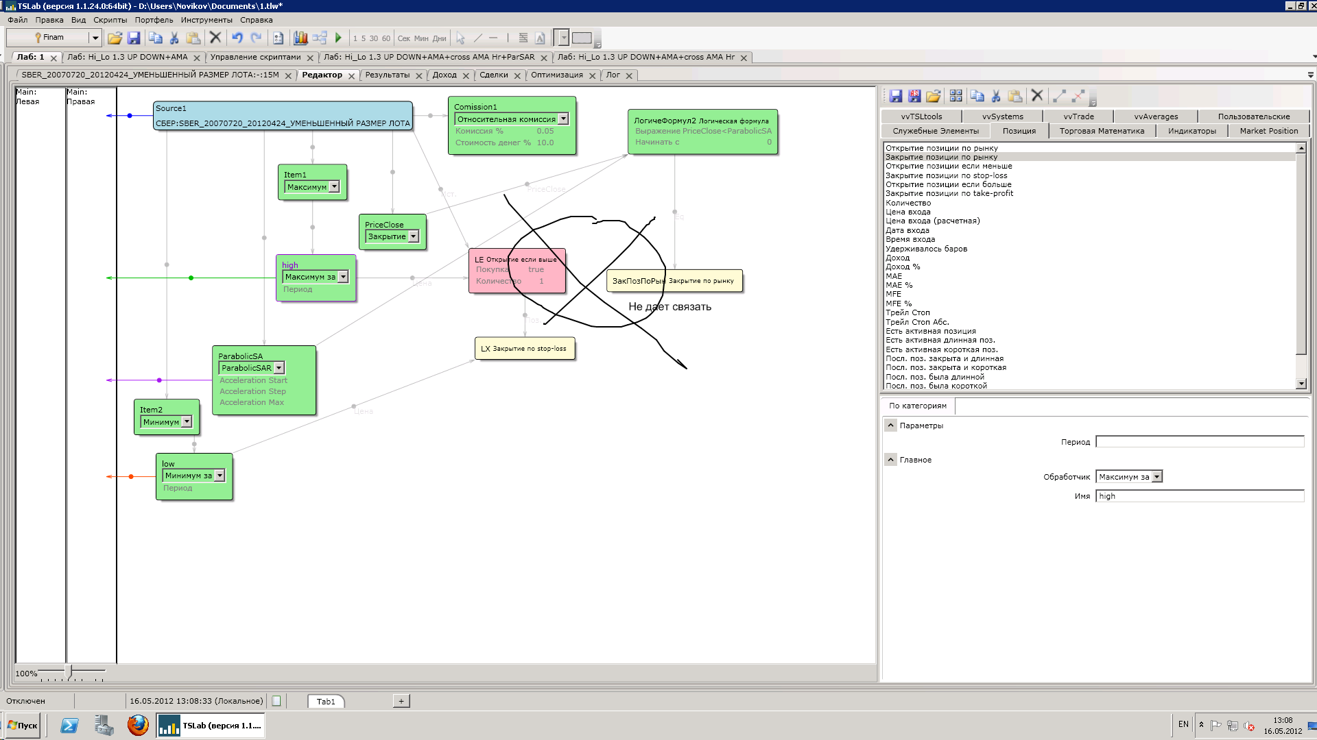Switch to the Индикаторы tab
This screenshot has width=1317, height=740.
1191,131
